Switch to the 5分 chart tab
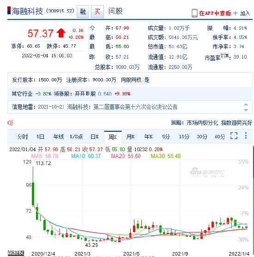 coord(166,136)
